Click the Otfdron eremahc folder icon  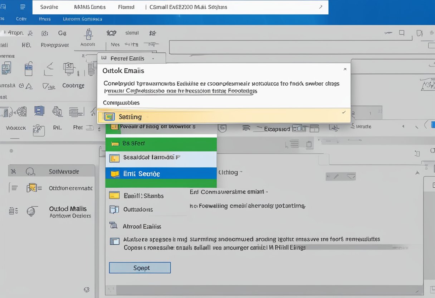click(32, 188)
